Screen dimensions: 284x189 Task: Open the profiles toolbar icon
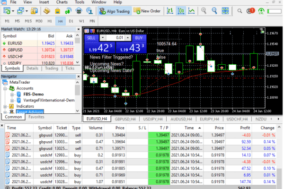tap(20, 11)
